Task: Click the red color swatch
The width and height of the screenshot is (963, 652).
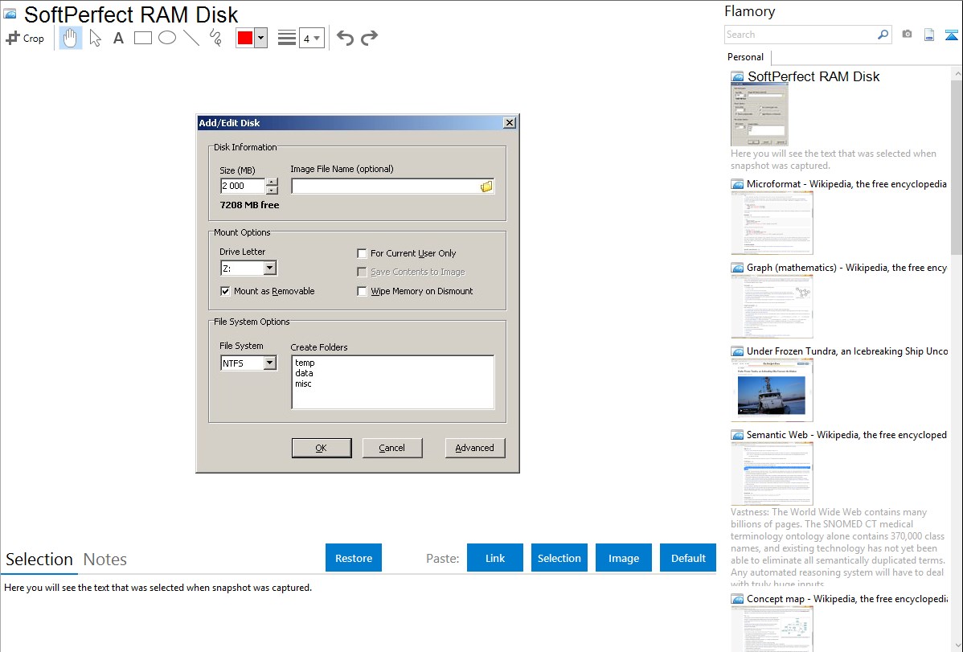Action: pos(245,38)
